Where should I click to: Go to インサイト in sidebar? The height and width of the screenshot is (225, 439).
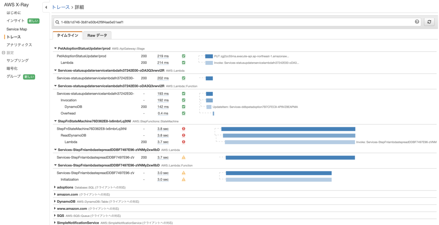coord(16,21)
